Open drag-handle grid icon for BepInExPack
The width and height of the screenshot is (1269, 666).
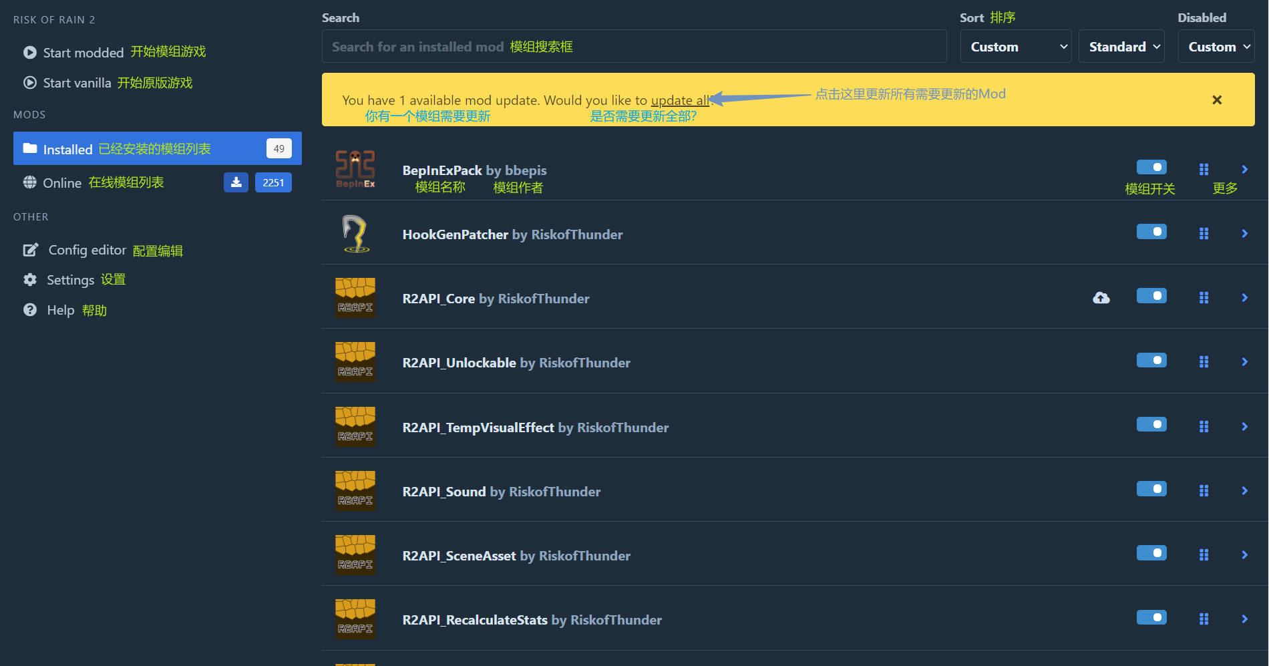[1204, 169]
